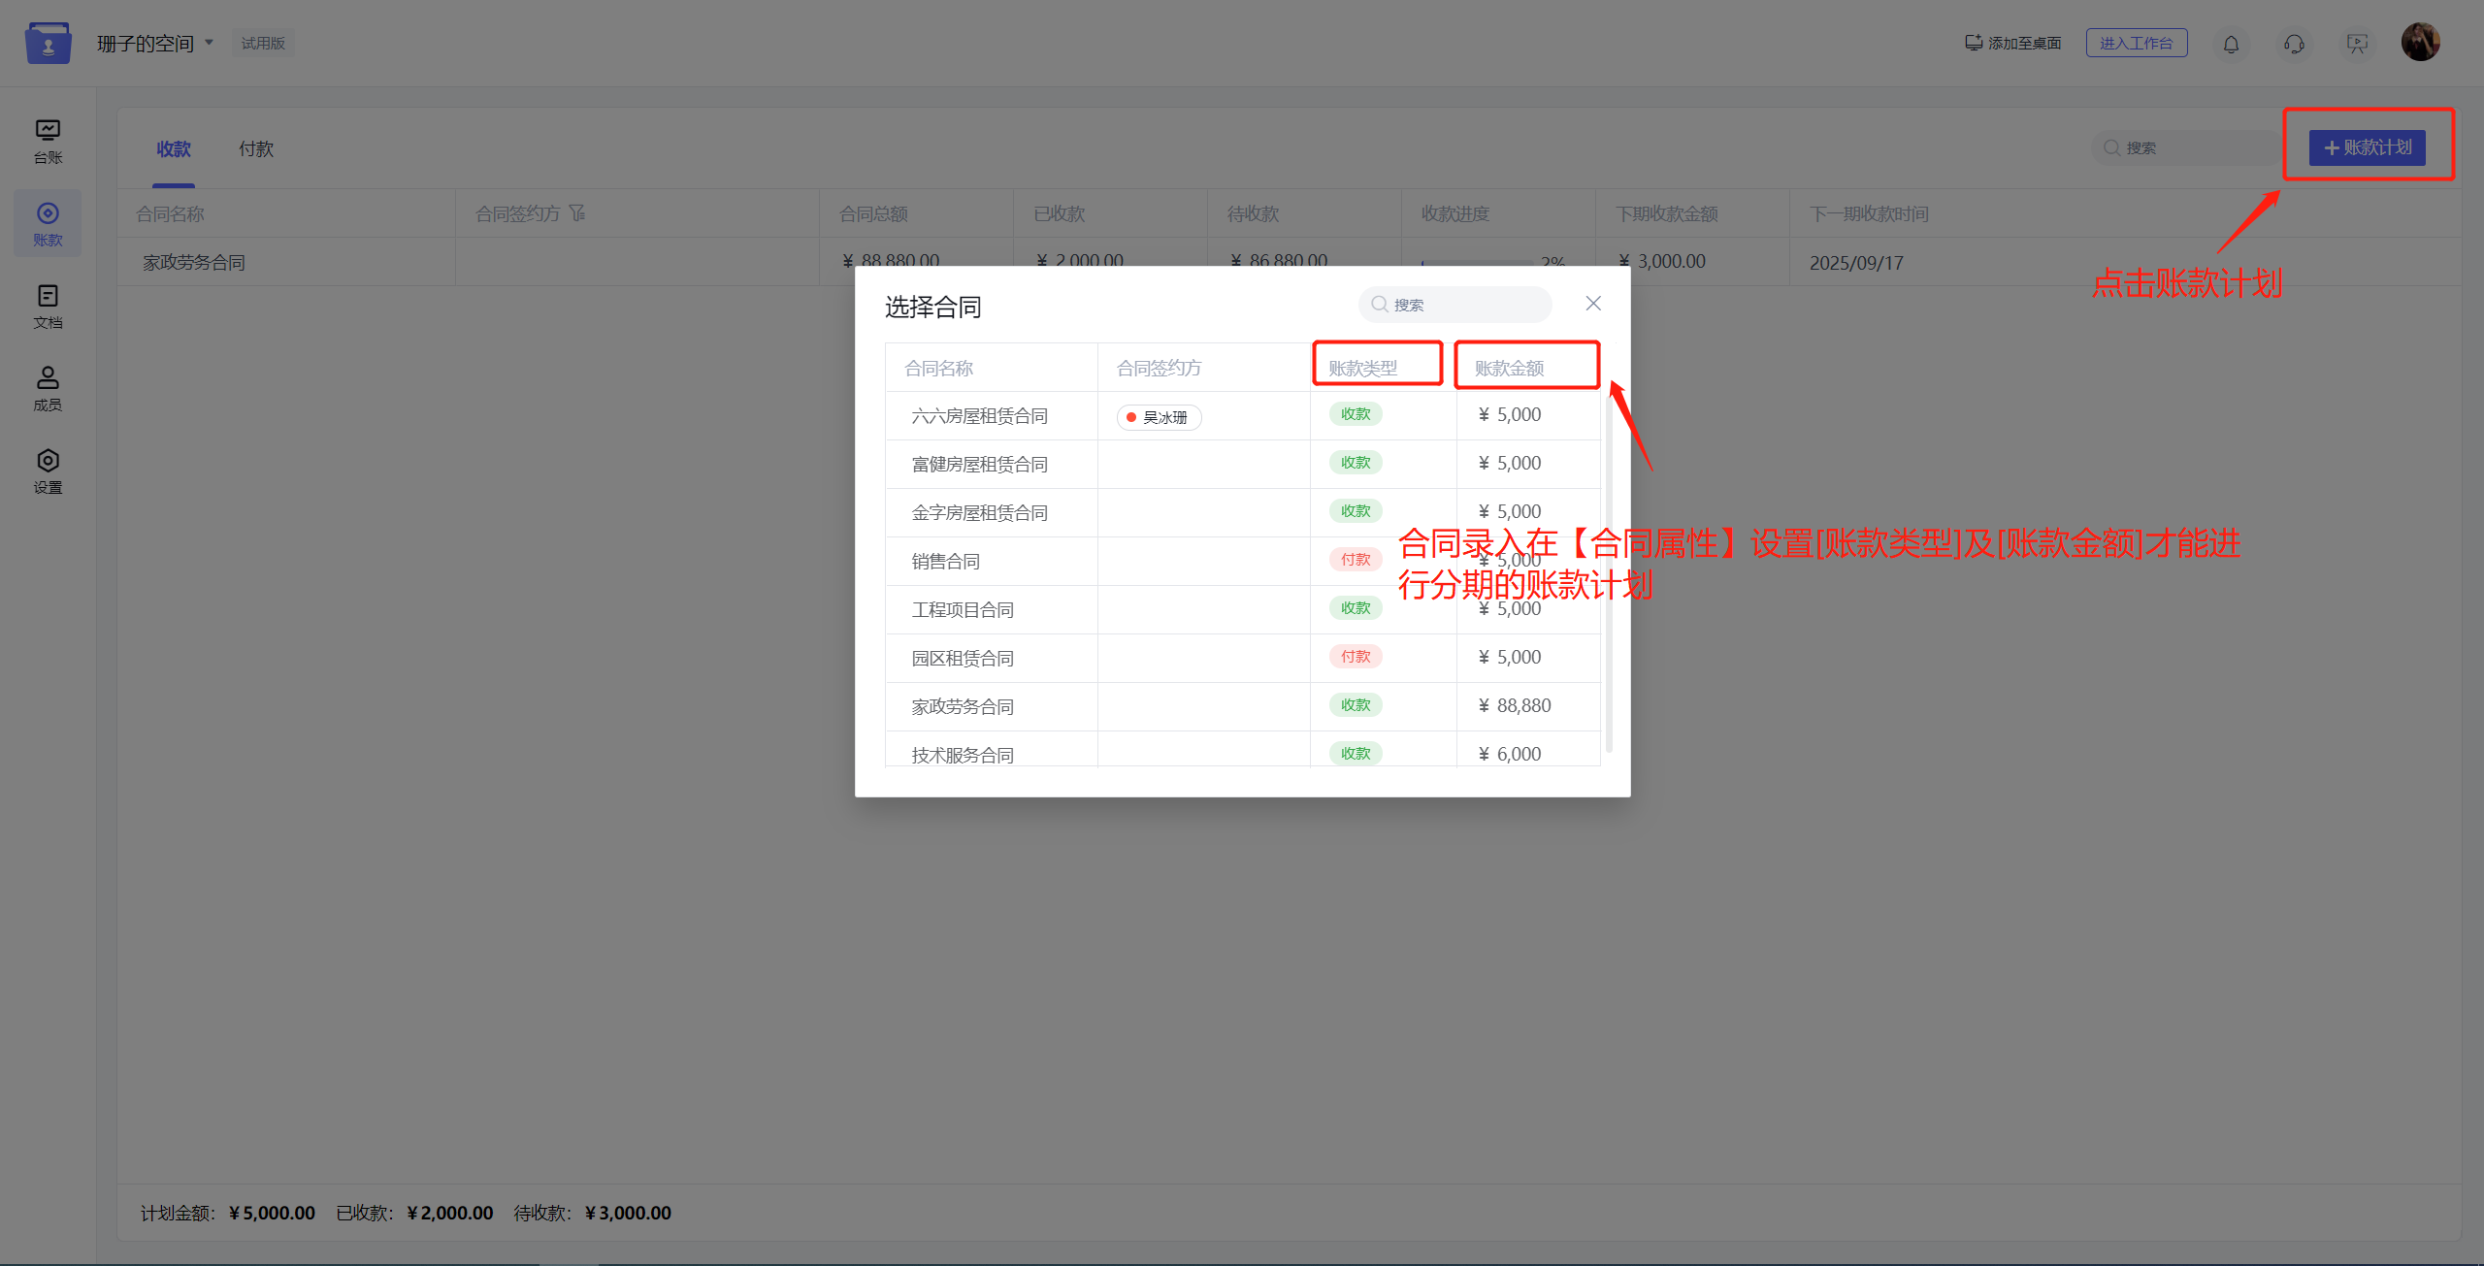Image resolution: width=2484 pixels, height=1266 pixels.
Task: Switch to the 收款 tab
Action: (174, 148)
